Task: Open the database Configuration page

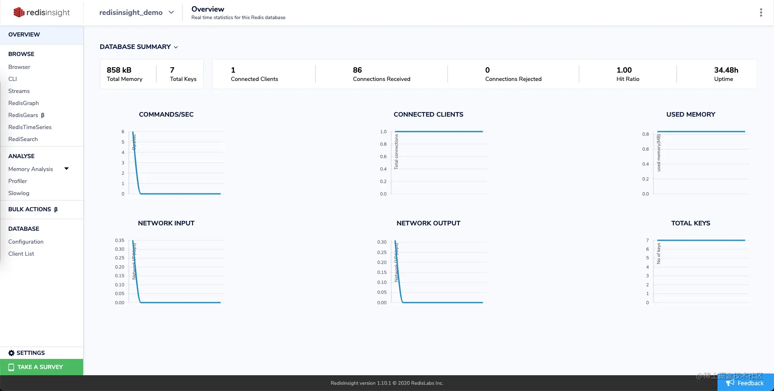Action: tap(26, 242)
